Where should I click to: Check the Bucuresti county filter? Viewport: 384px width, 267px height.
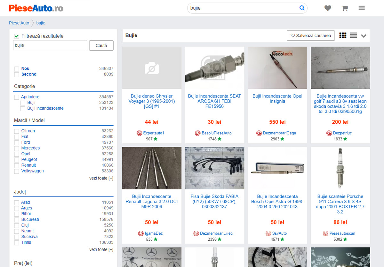(17, 220)
